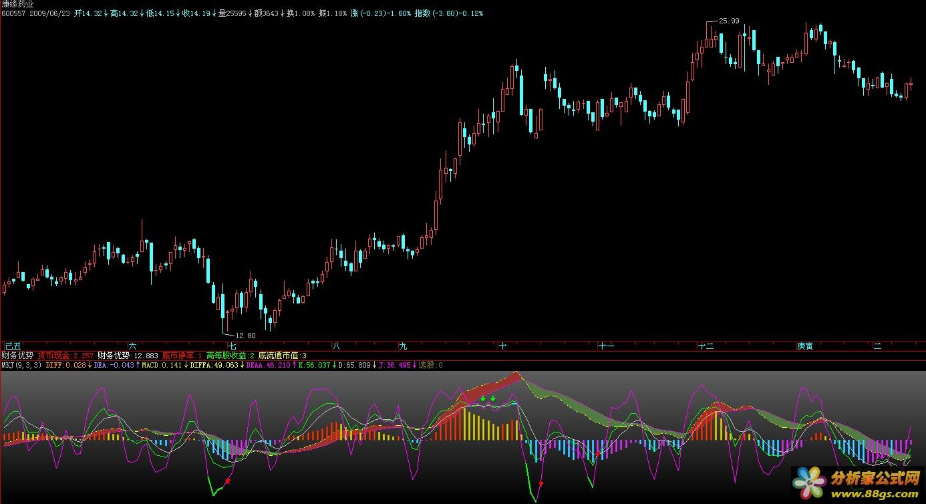This screenshot has width=926, height=504.
Task: Click the J:36.495 magenta value readout
Action: 397,366
